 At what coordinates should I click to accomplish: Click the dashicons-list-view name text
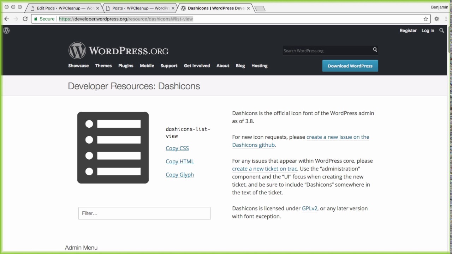pyautogui.click(x=188, y=133)
